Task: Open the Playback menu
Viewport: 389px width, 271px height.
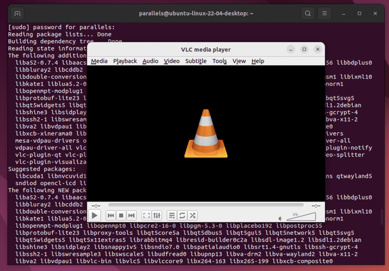Action: click(x=125, y=61)
